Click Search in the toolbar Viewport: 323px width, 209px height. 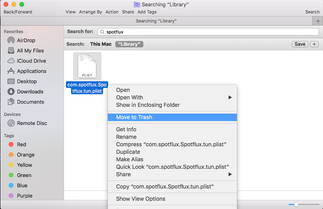312,12
